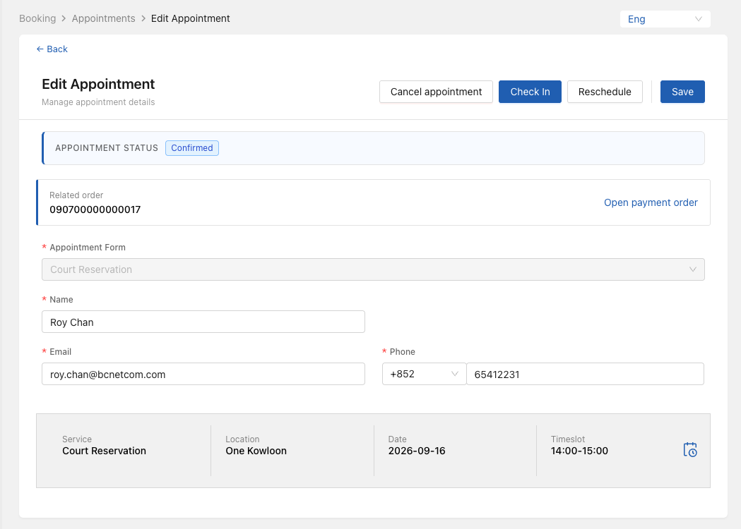Click the Check In button
This screenshot has width=741, height=529.
coord(530,92)
